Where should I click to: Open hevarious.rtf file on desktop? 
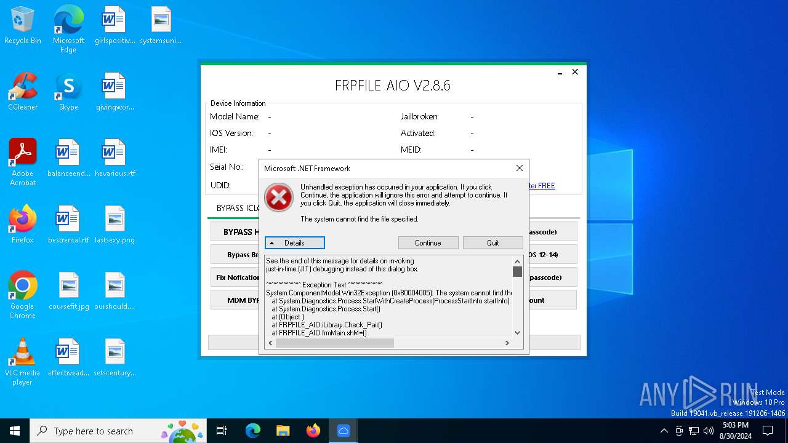115,159
